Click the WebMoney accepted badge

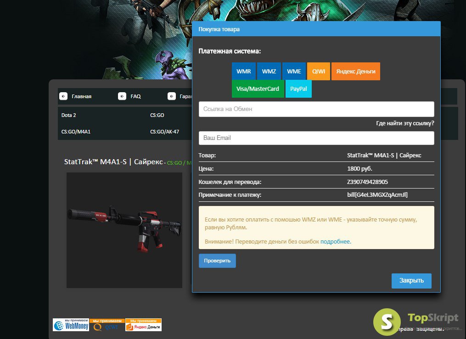coord(71,325)
